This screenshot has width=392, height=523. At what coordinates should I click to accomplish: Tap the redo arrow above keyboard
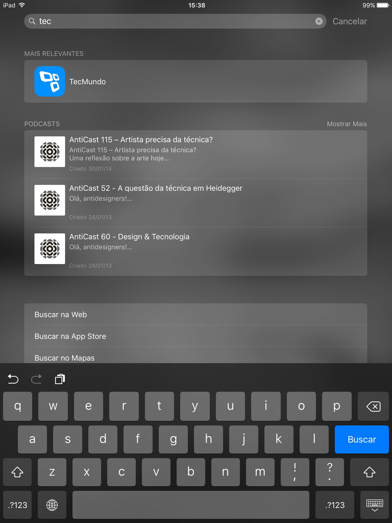point(36,379)
